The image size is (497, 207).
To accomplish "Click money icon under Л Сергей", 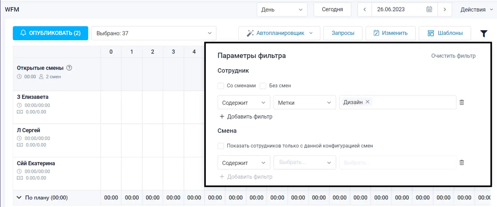I will (20, 145).
